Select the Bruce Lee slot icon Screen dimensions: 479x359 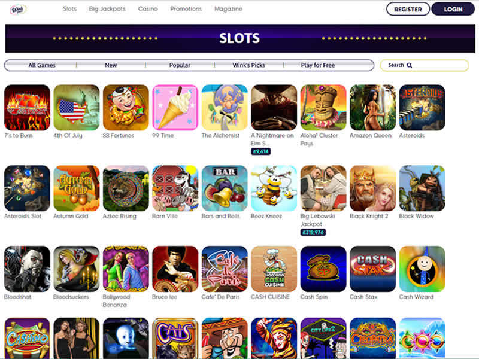(x=175, y=269)
